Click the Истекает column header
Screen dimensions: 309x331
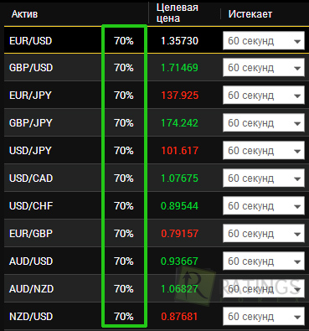[x=250, y=14]
